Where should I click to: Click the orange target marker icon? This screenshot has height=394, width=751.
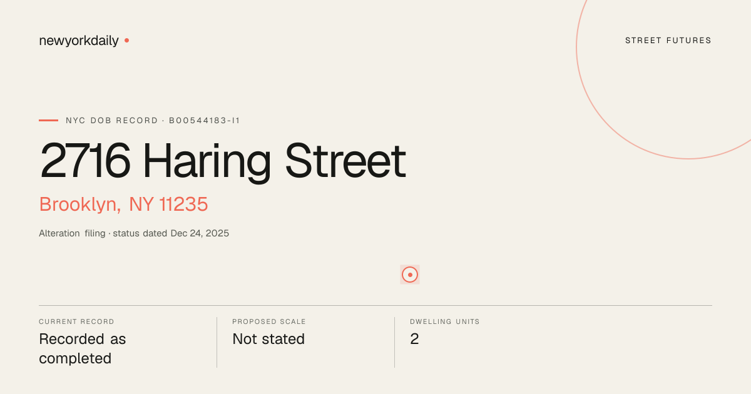click(x=410, y=275)
